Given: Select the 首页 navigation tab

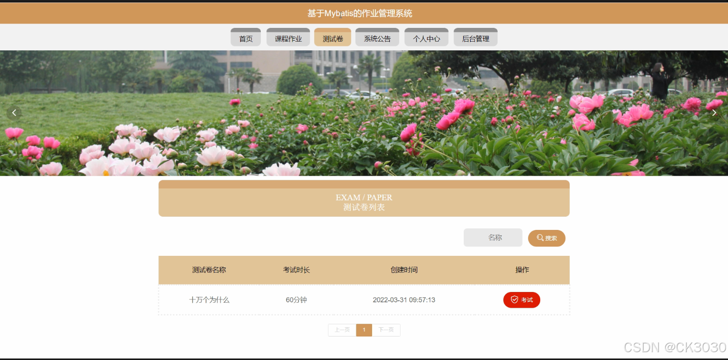Looking at the screenshot, I should pyautogui.click(x=246, y=37).
